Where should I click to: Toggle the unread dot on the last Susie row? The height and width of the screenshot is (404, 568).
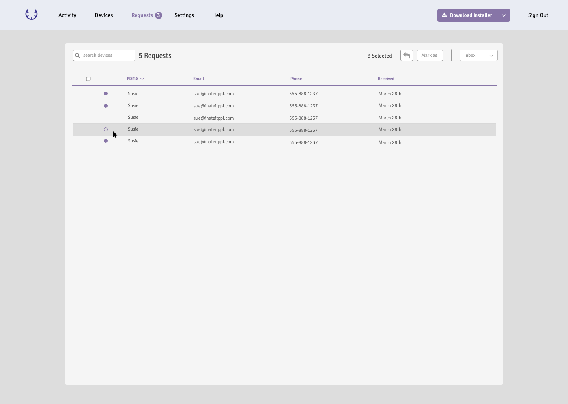(x=106, y=141)
